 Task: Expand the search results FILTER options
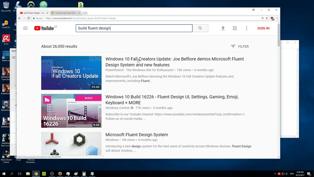pyautogui.click(x=240, y=47)
